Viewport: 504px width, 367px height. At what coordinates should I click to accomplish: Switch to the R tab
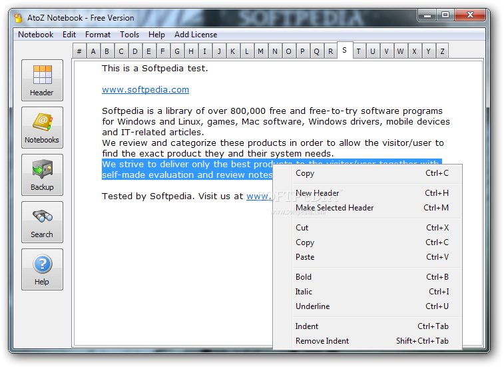coord(330,51)
